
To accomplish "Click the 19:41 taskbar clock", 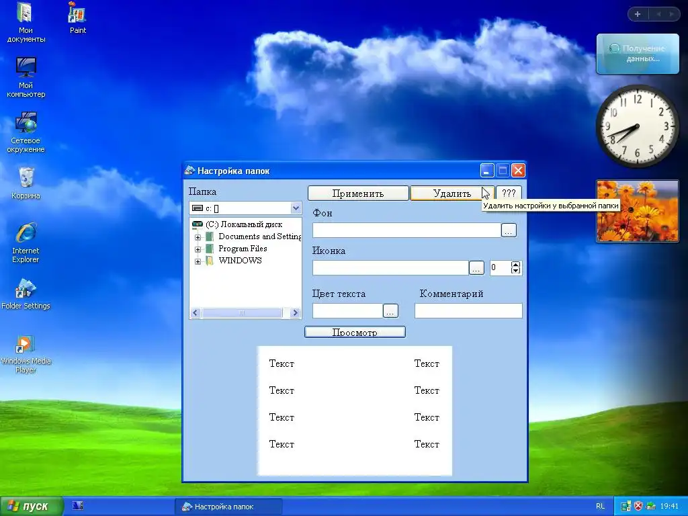I will [670, 506].
